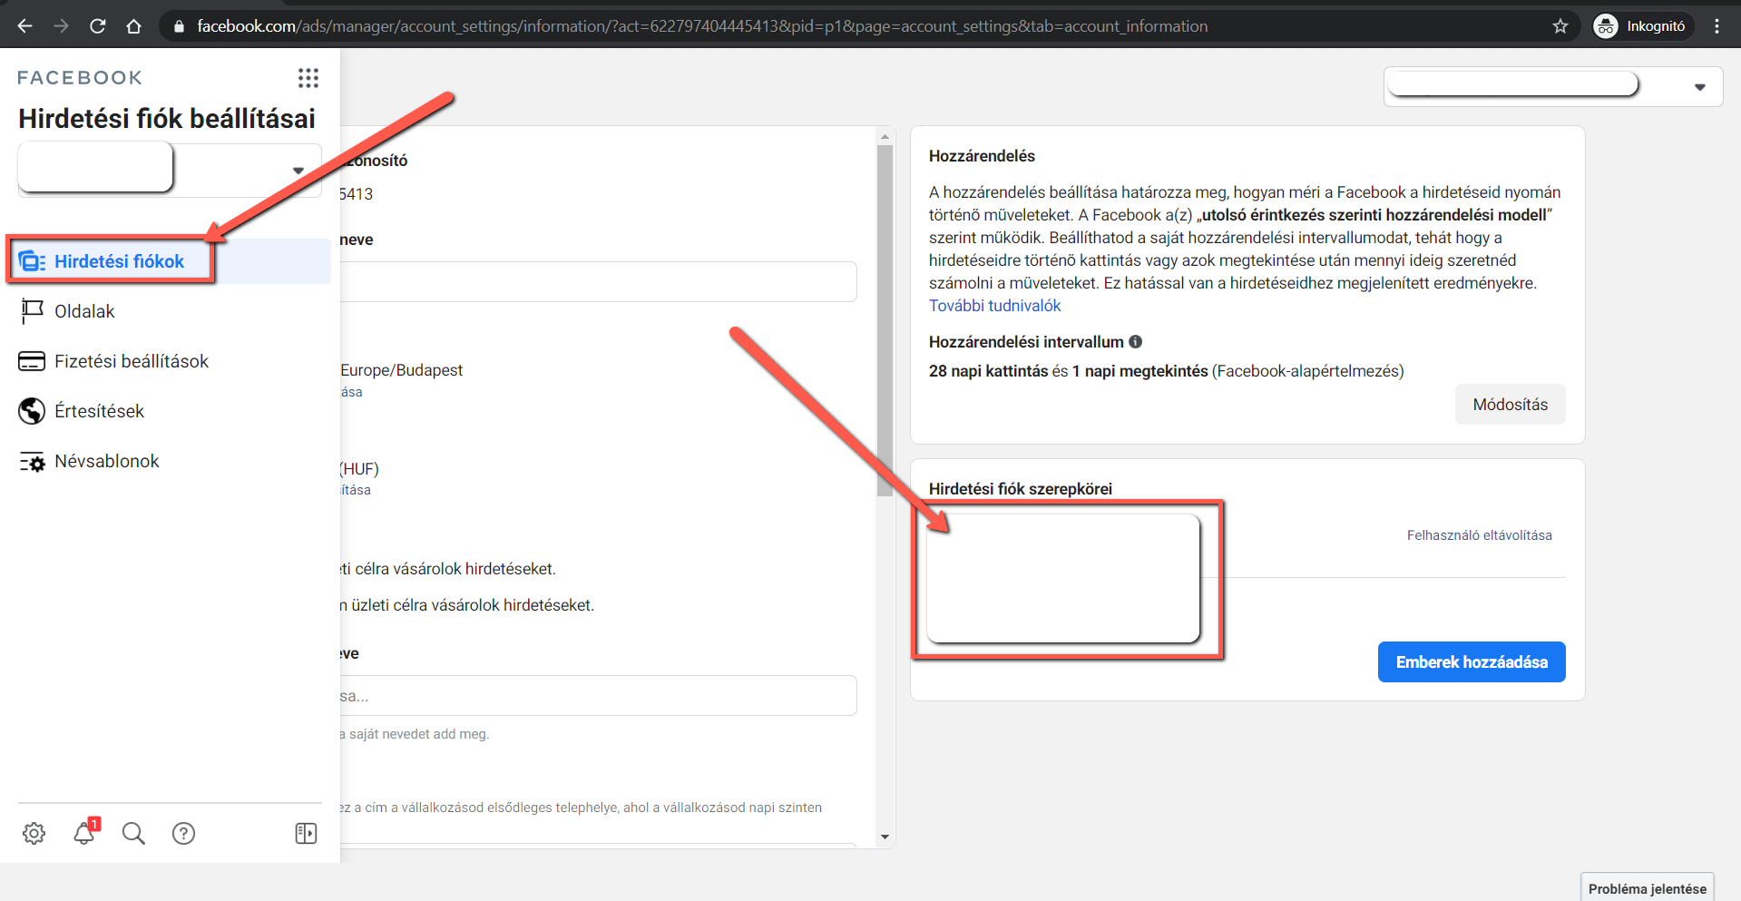Click the Oldalak flag icon
1741x901 pixels.
click(33, 311)
